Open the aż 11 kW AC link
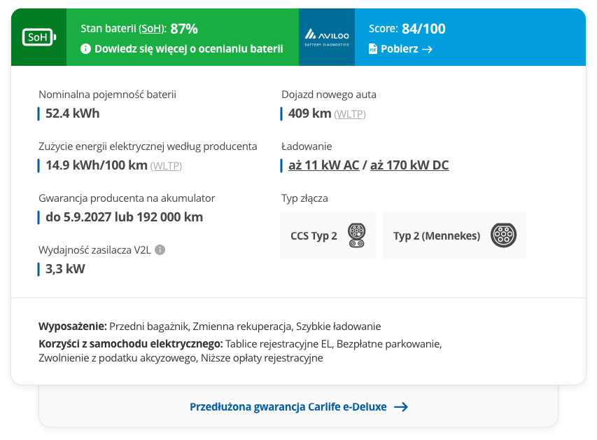 point(323,165)
